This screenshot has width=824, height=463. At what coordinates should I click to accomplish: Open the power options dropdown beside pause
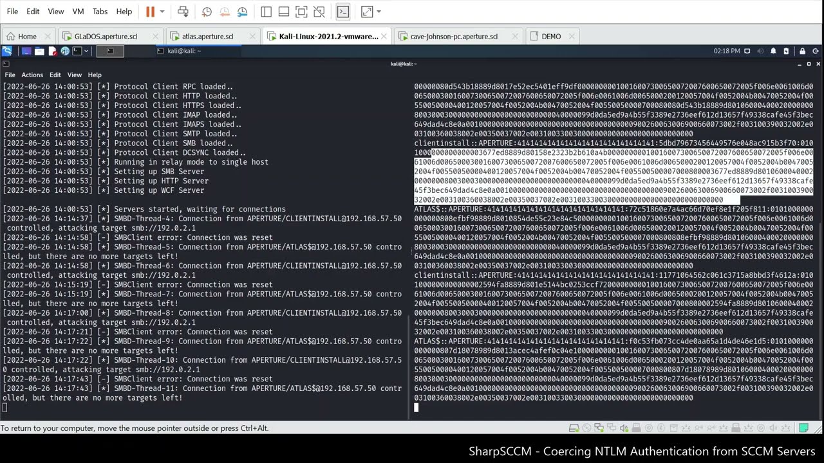(162, 12)
